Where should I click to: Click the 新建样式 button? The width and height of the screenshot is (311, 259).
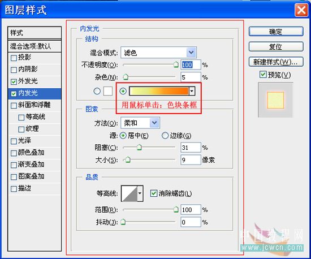276,62
